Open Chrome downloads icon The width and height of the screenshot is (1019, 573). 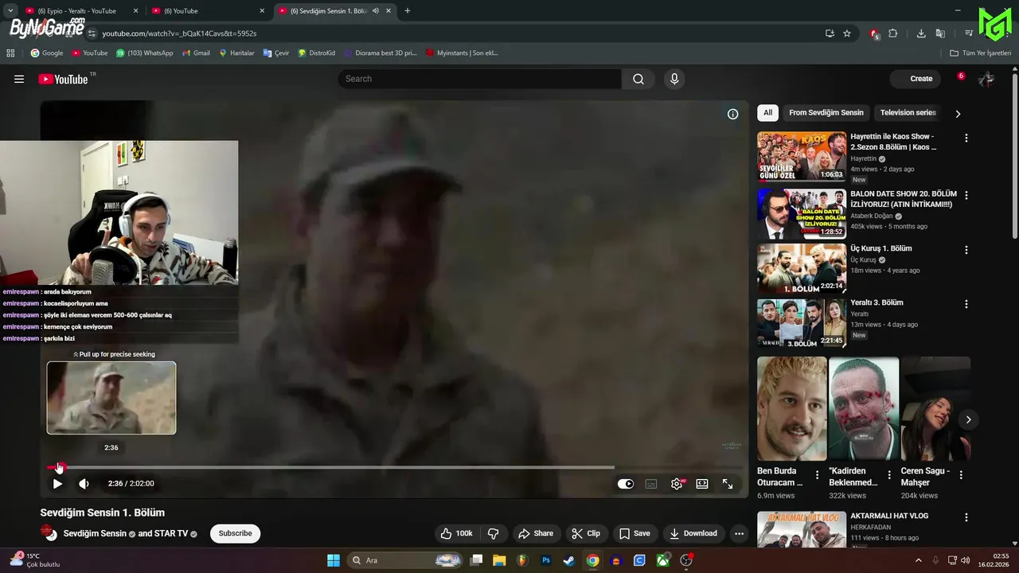pyautogui.click(x=921, y=33)
